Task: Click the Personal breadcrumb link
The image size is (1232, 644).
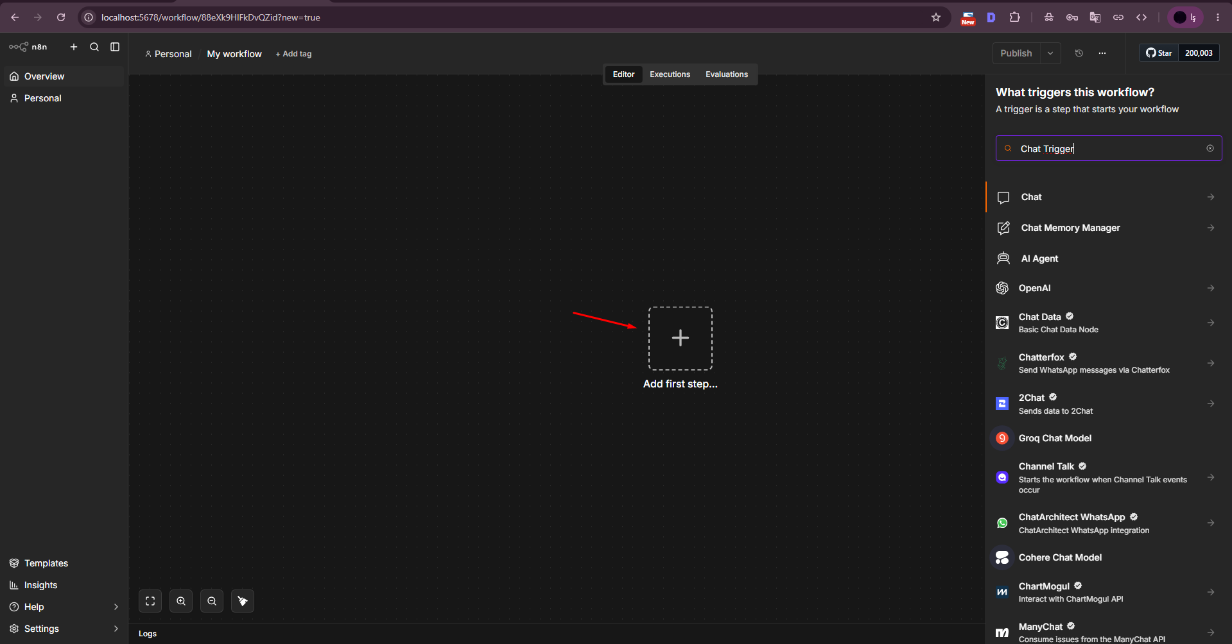Action: coord(168,54)
